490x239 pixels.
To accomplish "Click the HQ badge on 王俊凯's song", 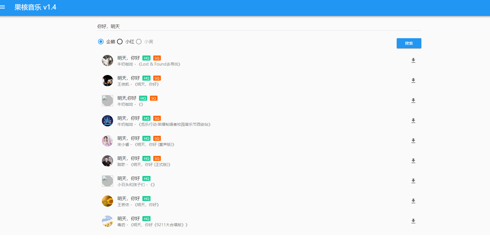I will pos(146,78).
